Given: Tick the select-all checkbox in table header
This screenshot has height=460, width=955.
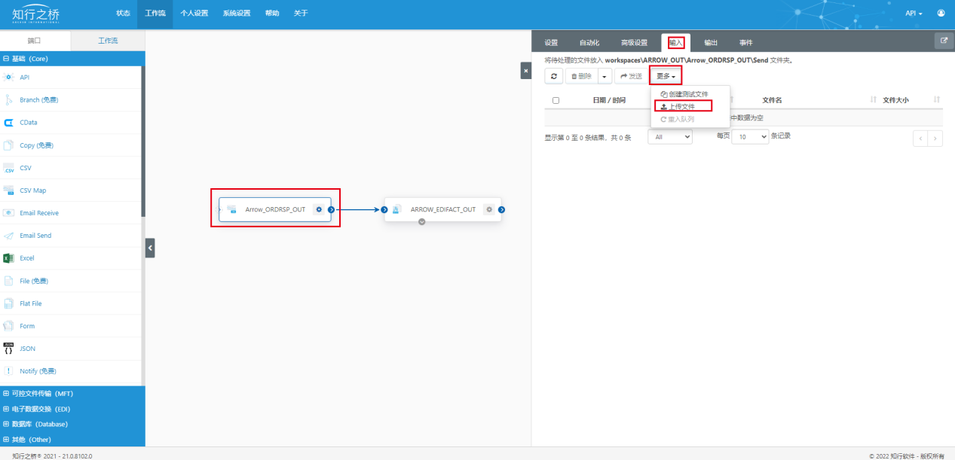Looking at the screenshot, I should pos(556,100).
